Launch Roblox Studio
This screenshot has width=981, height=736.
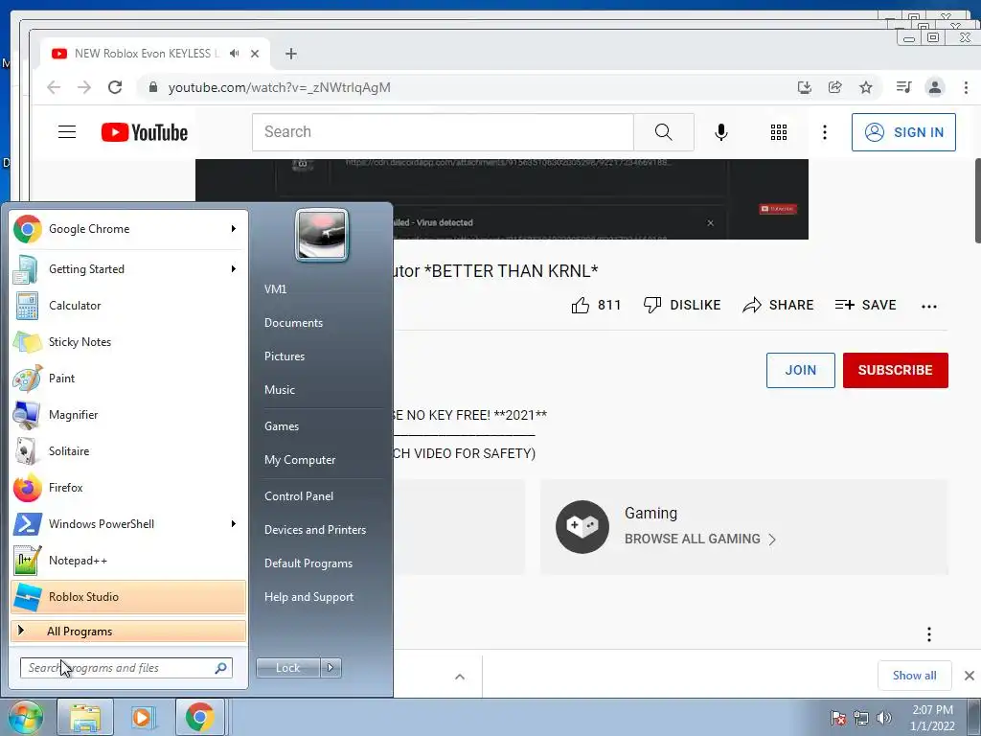[128, 597]
